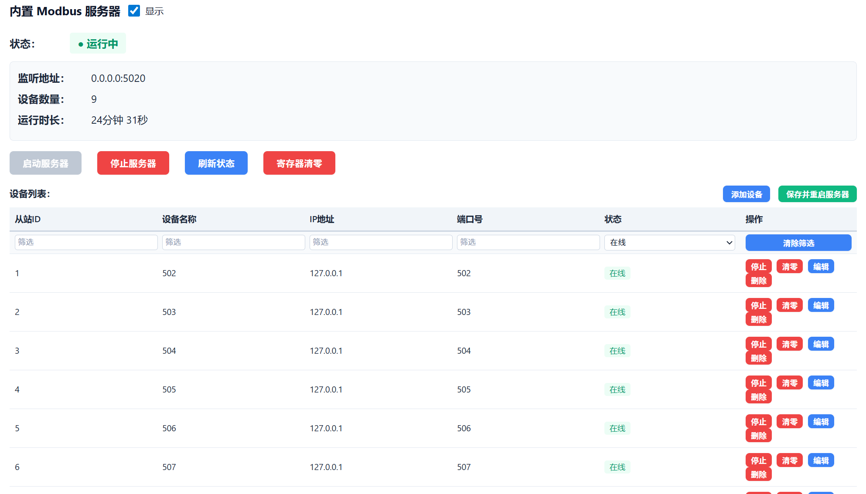Viewport: 866px width, 494px height.
Task: Open the 状态 filter dropdown showing 在线
Action: [670, 243]
